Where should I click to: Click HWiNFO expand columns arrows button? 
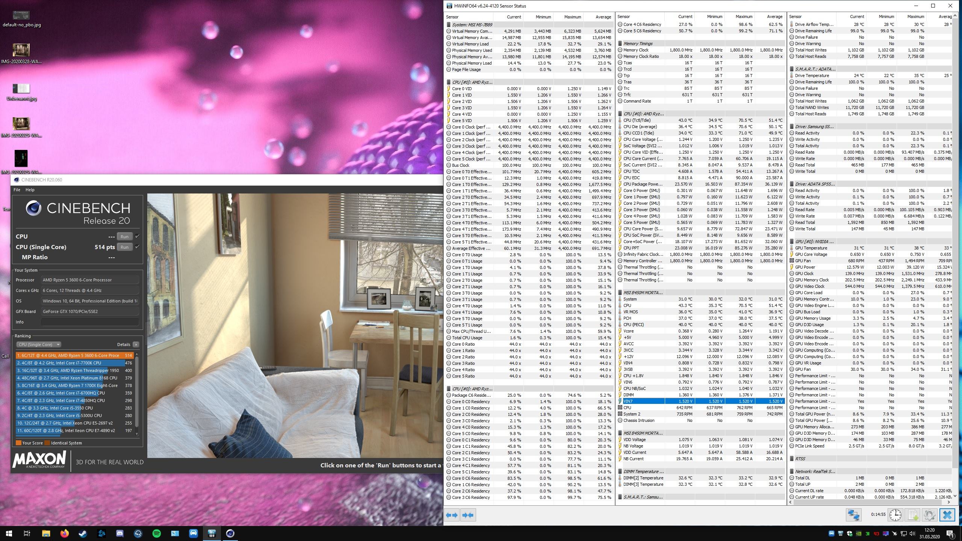tap(452, 515)
